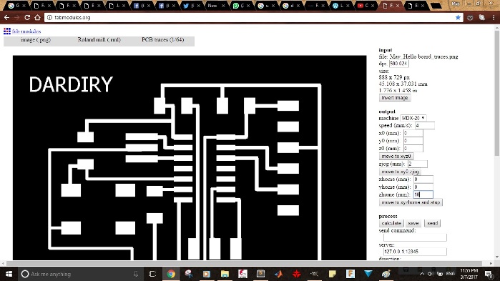Show hidden system tray icons
This screenshot has height=281, width=500.
[422, 274]
